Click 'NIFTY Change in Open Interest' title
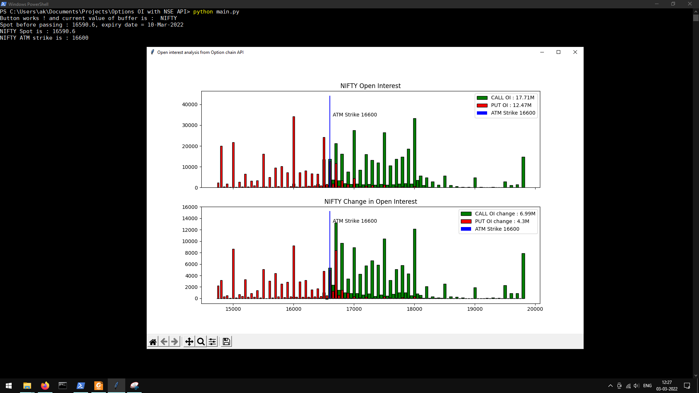 [371, 202]
